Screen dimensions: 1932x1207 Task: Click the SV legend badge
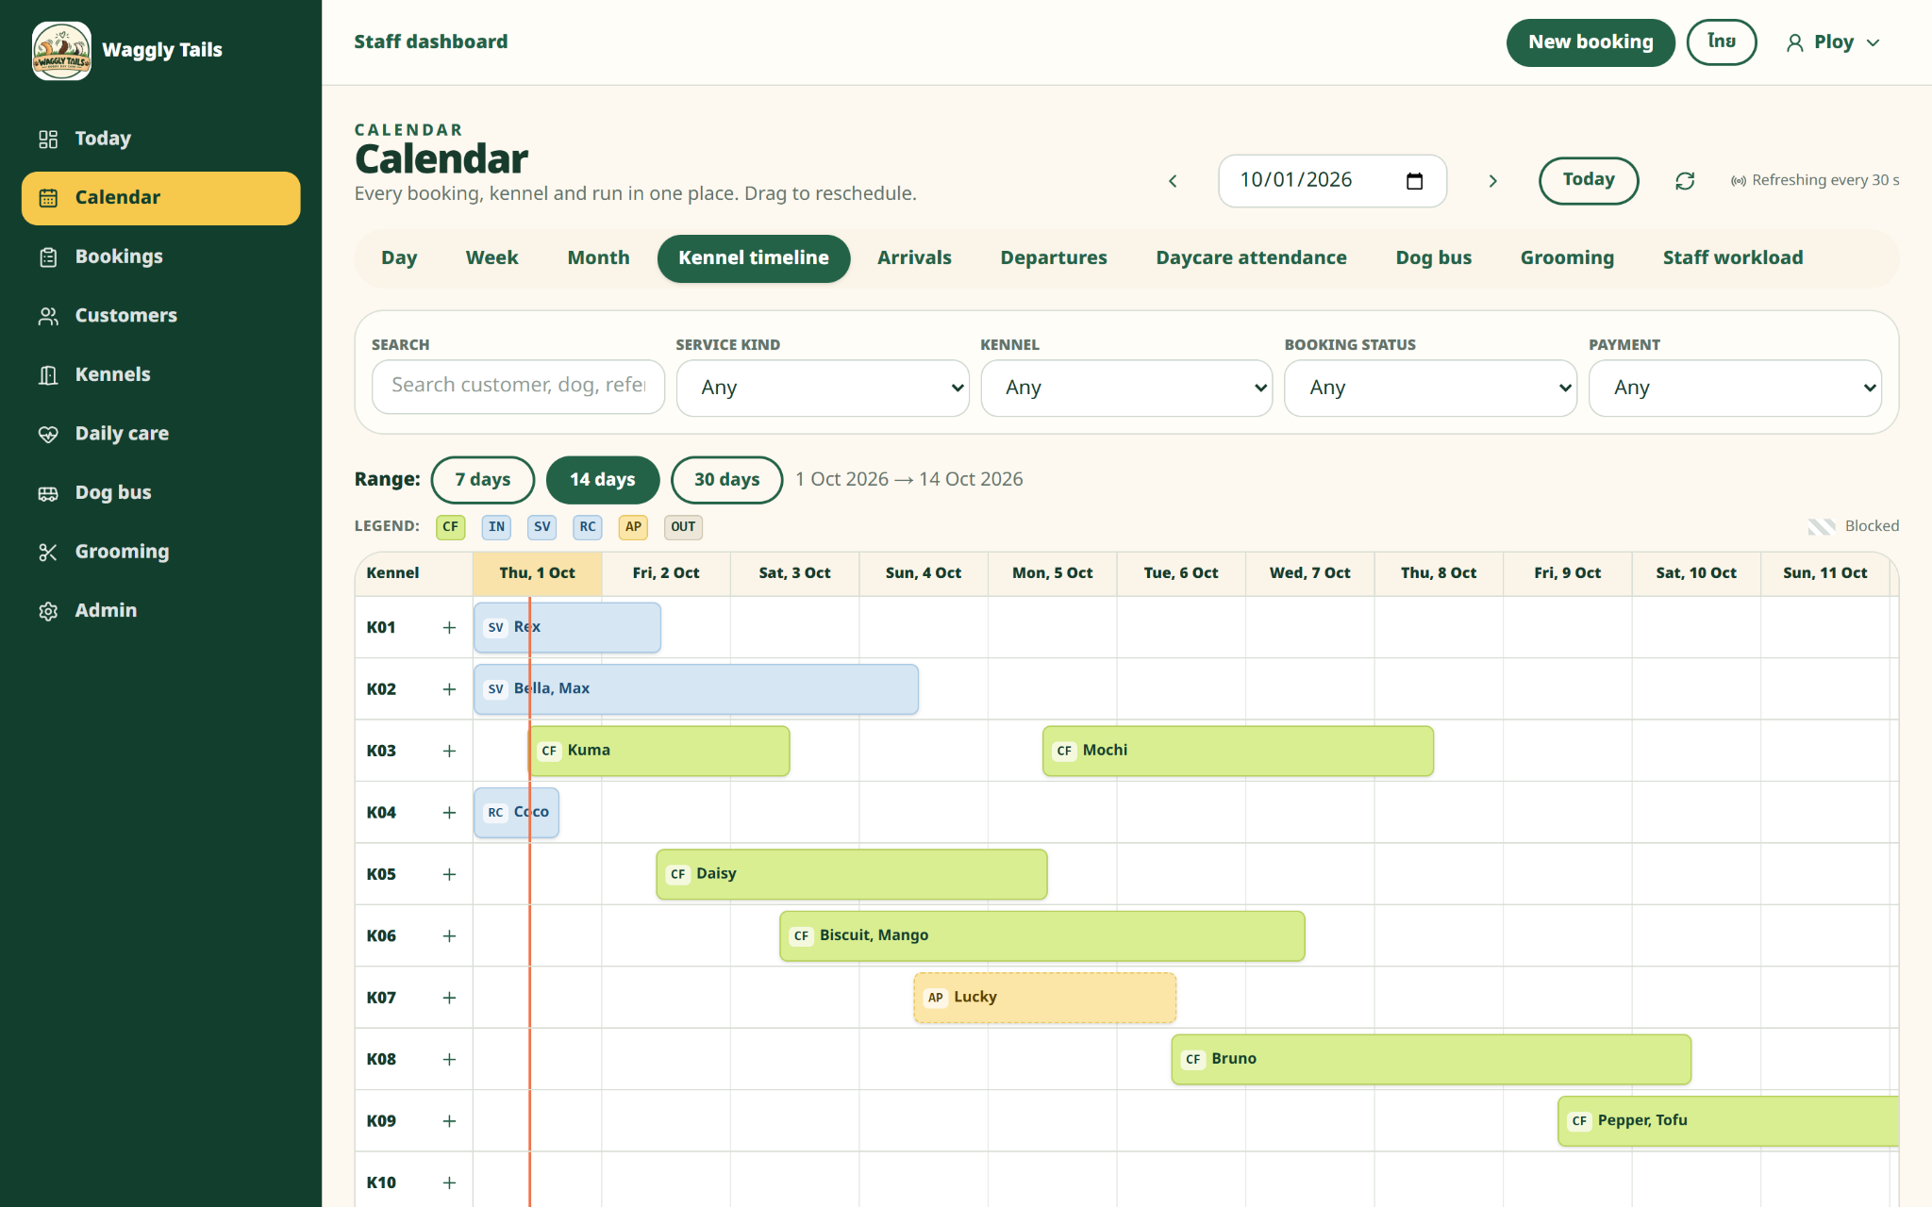(x=541, y=527)
